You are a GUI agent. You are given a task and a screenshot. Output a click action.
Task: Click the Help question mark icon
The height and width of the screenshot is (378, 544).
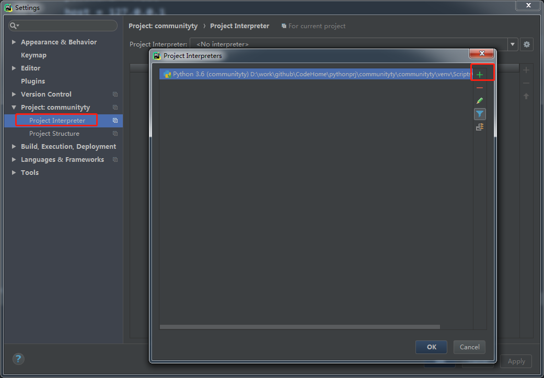[x=18, y=359]
